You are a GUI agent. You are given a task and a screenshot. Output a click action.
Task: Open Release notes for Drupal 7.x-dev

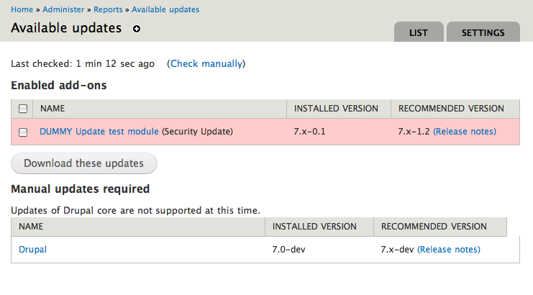[449, 250]
